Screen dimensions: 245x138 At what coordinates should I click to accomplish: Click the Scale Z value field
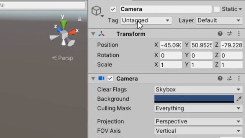(x=232, y=65)
